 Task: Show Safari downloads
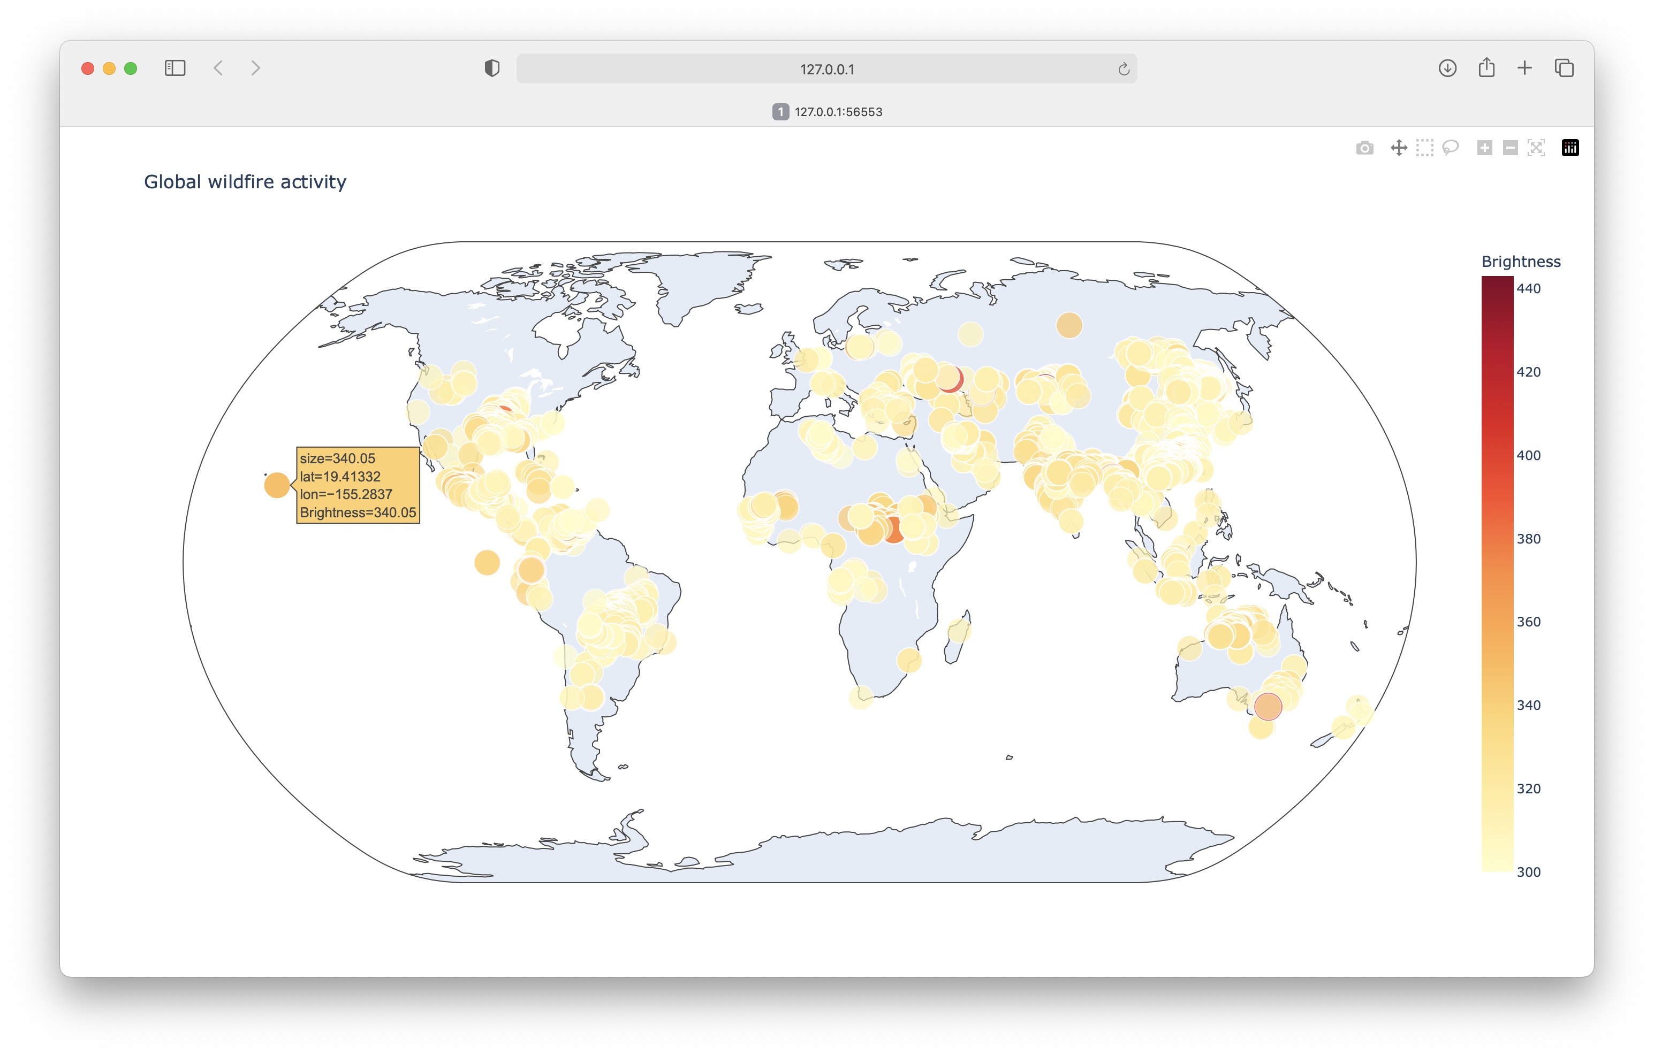(1447, 68)
